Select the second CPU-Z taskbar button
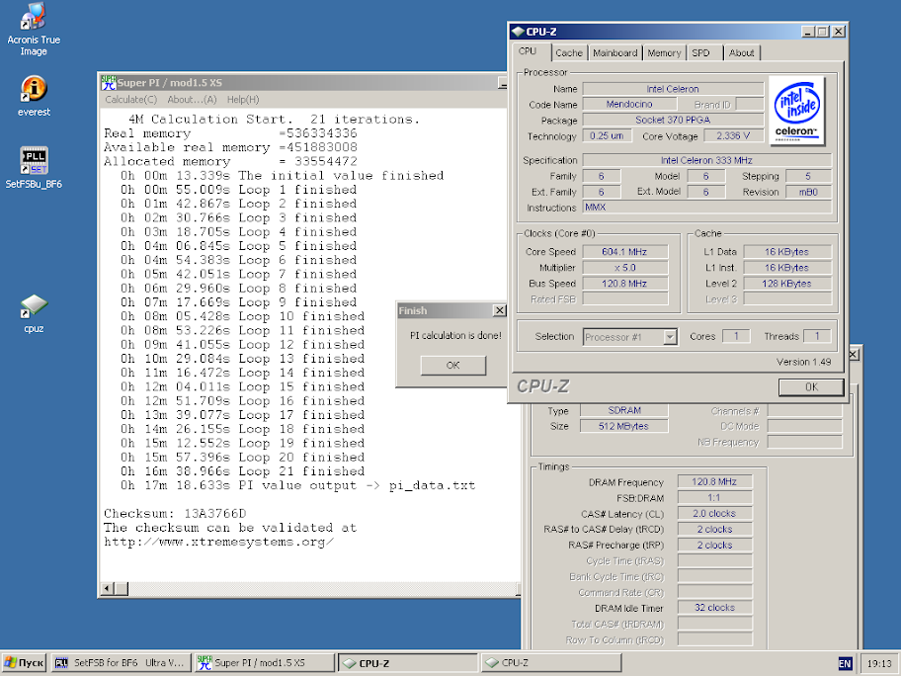Screen dimensions: 901x676 click(550, 663)
